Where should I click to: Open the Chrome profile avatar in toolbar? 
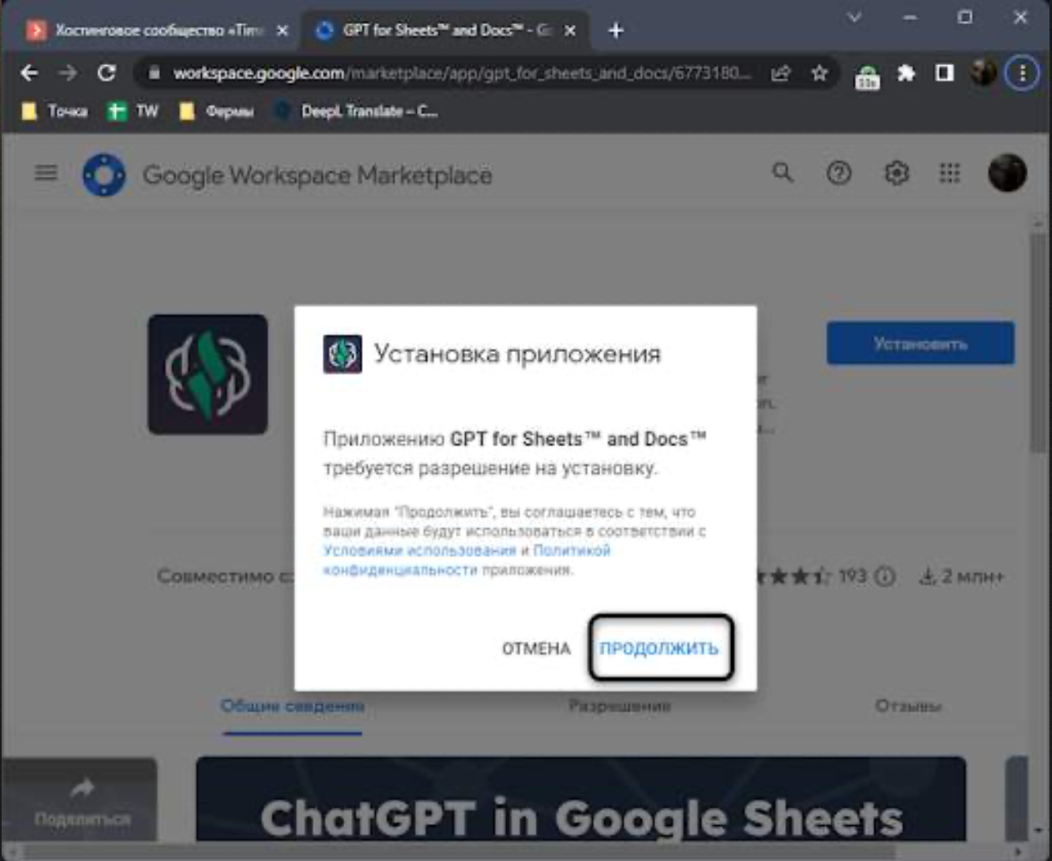(x=984, y=73)
